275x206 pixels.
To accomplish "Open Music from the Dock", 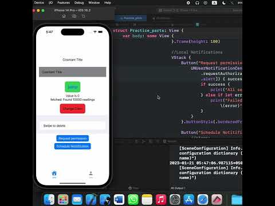I will [161, 200].
